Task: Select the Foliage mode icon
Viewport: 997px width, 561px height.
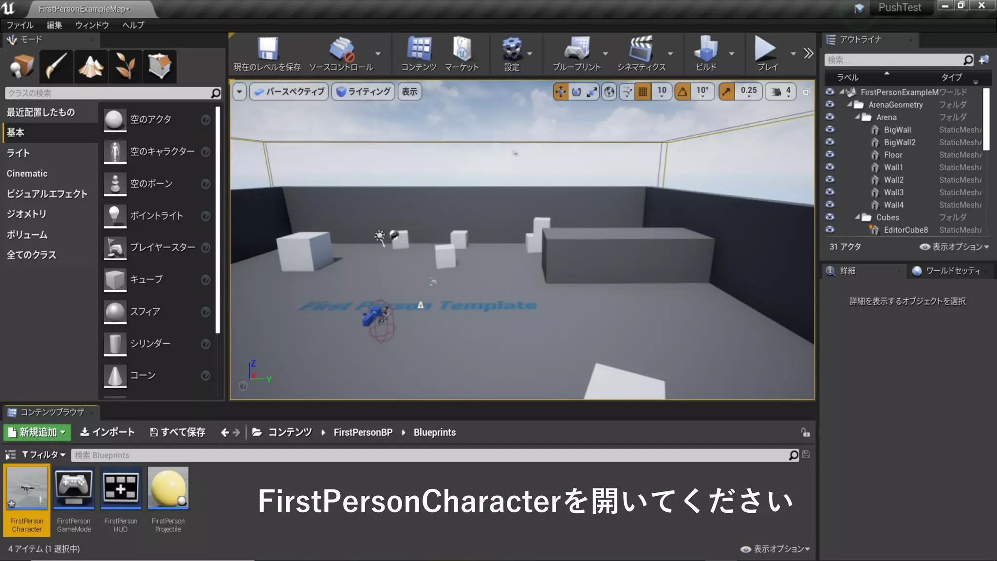Action: coord(125,67)
